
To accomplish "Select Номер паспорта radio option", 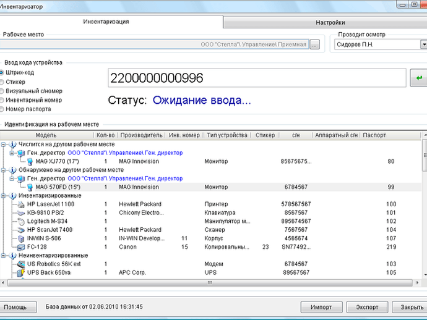I will [1, 109].
